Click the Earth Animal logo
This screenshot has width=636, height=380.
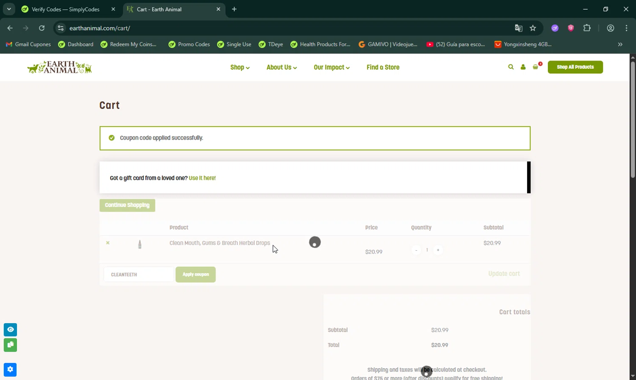pyautogui.click(x=59, y=67)
